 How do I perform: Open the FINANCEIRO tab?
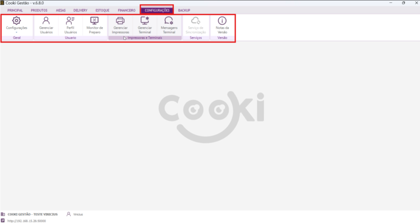click(x=126, y=10)
